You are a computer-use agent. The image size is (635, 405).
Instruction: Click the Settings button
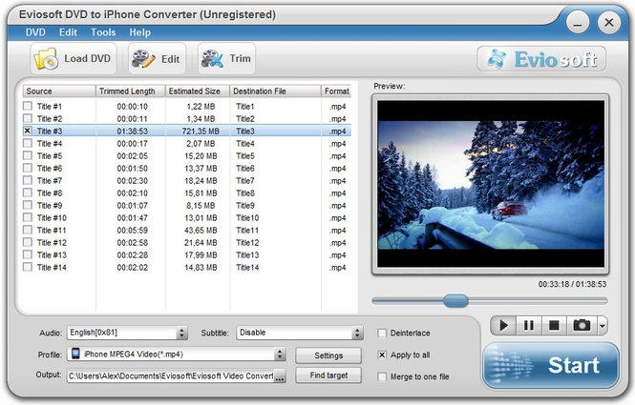[328, 355]
